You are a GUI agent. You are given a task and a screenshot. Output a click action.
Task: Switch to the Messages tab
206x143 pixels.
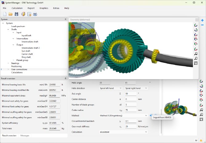coord(25,136)
